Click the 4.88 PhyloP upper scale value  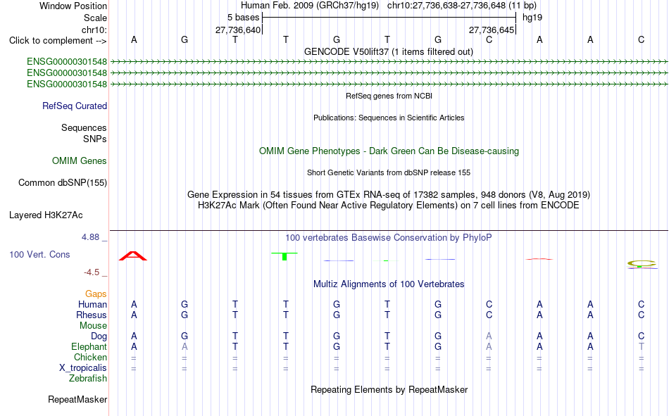[x=90, y=237]
